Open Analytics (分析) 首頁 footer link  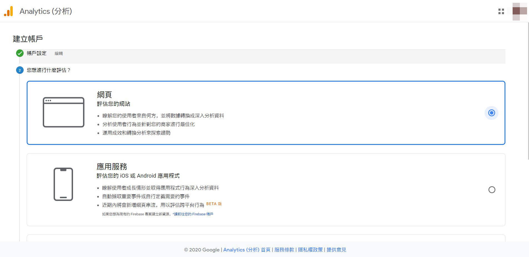[247, 250]
